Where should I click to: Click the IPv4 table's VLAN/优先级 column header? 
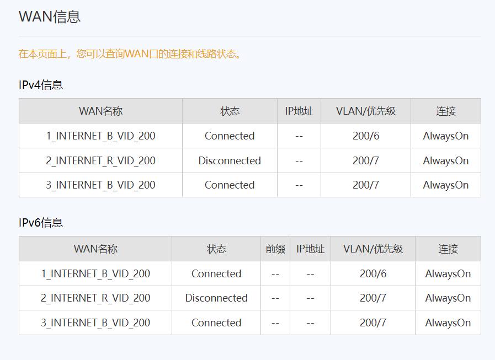(x=366, y=111)
